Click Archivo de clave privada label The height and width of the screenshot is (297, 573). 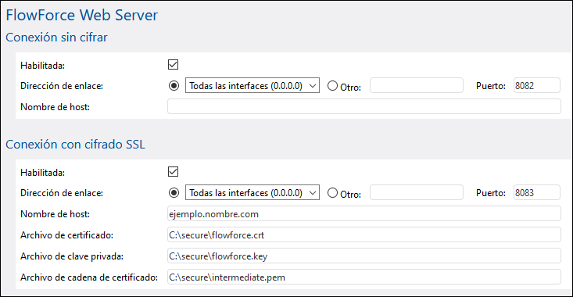(x=72, y=256)
